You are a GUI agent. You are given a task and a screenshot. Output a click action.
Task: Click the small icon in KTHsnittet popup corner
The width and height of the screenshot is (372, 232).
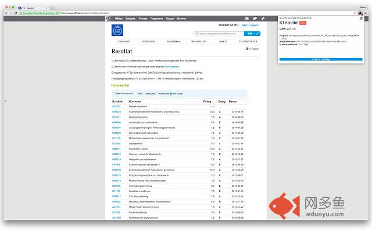coord(361,18)
